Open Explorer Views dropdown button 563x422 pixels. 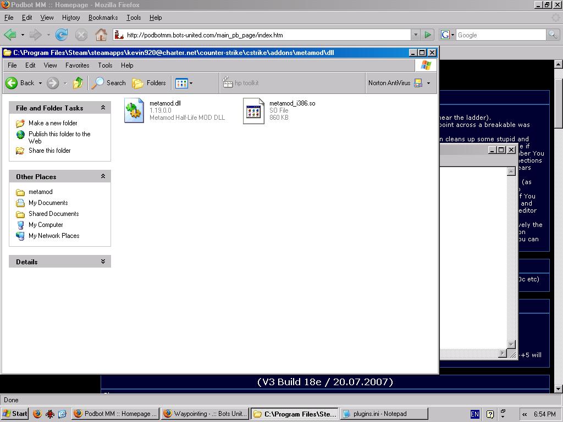coord(184,83)
